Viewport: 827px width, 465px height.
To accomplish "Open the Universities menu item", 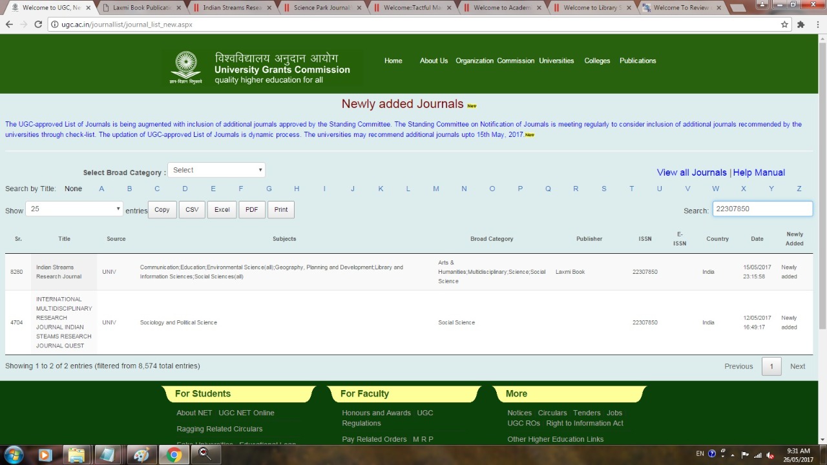I will coord(556,61).
